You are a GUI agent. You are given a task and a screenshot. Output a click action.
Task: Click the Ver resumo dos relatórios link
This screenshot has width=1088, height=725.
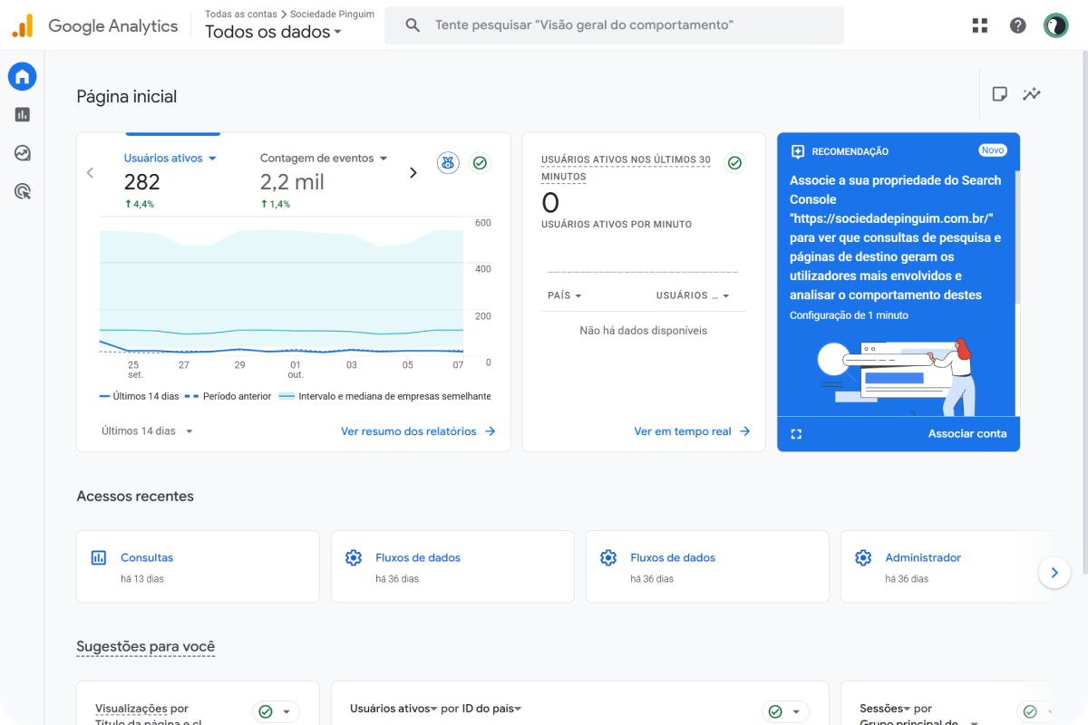pyautogui.click(x=418, y=431)
